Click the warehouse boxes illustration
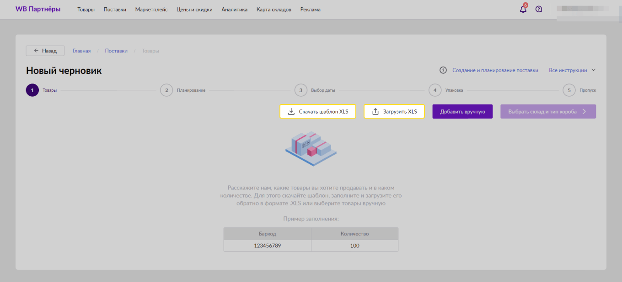622x282 pixels. coord(311,148)
